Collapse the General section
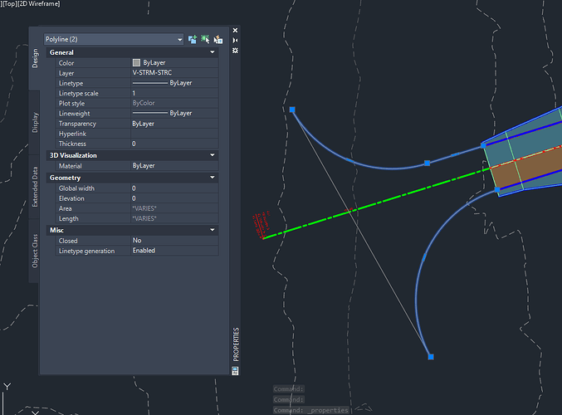This screenshot has width=562, height=415. tap(213, 52)
